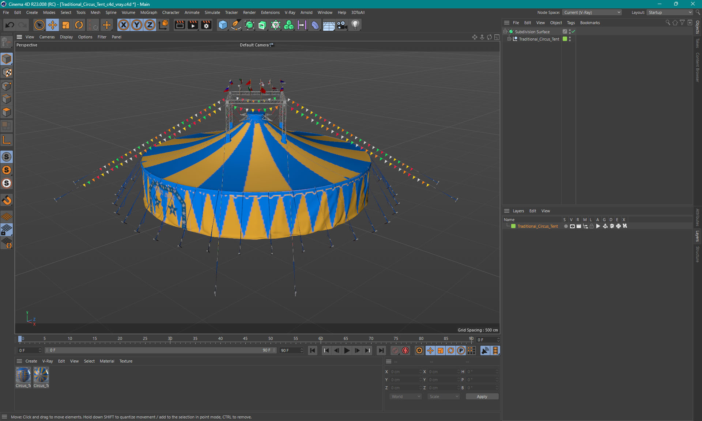Click Record Active Objects button
702x421 pixels.
coord(395,350)
